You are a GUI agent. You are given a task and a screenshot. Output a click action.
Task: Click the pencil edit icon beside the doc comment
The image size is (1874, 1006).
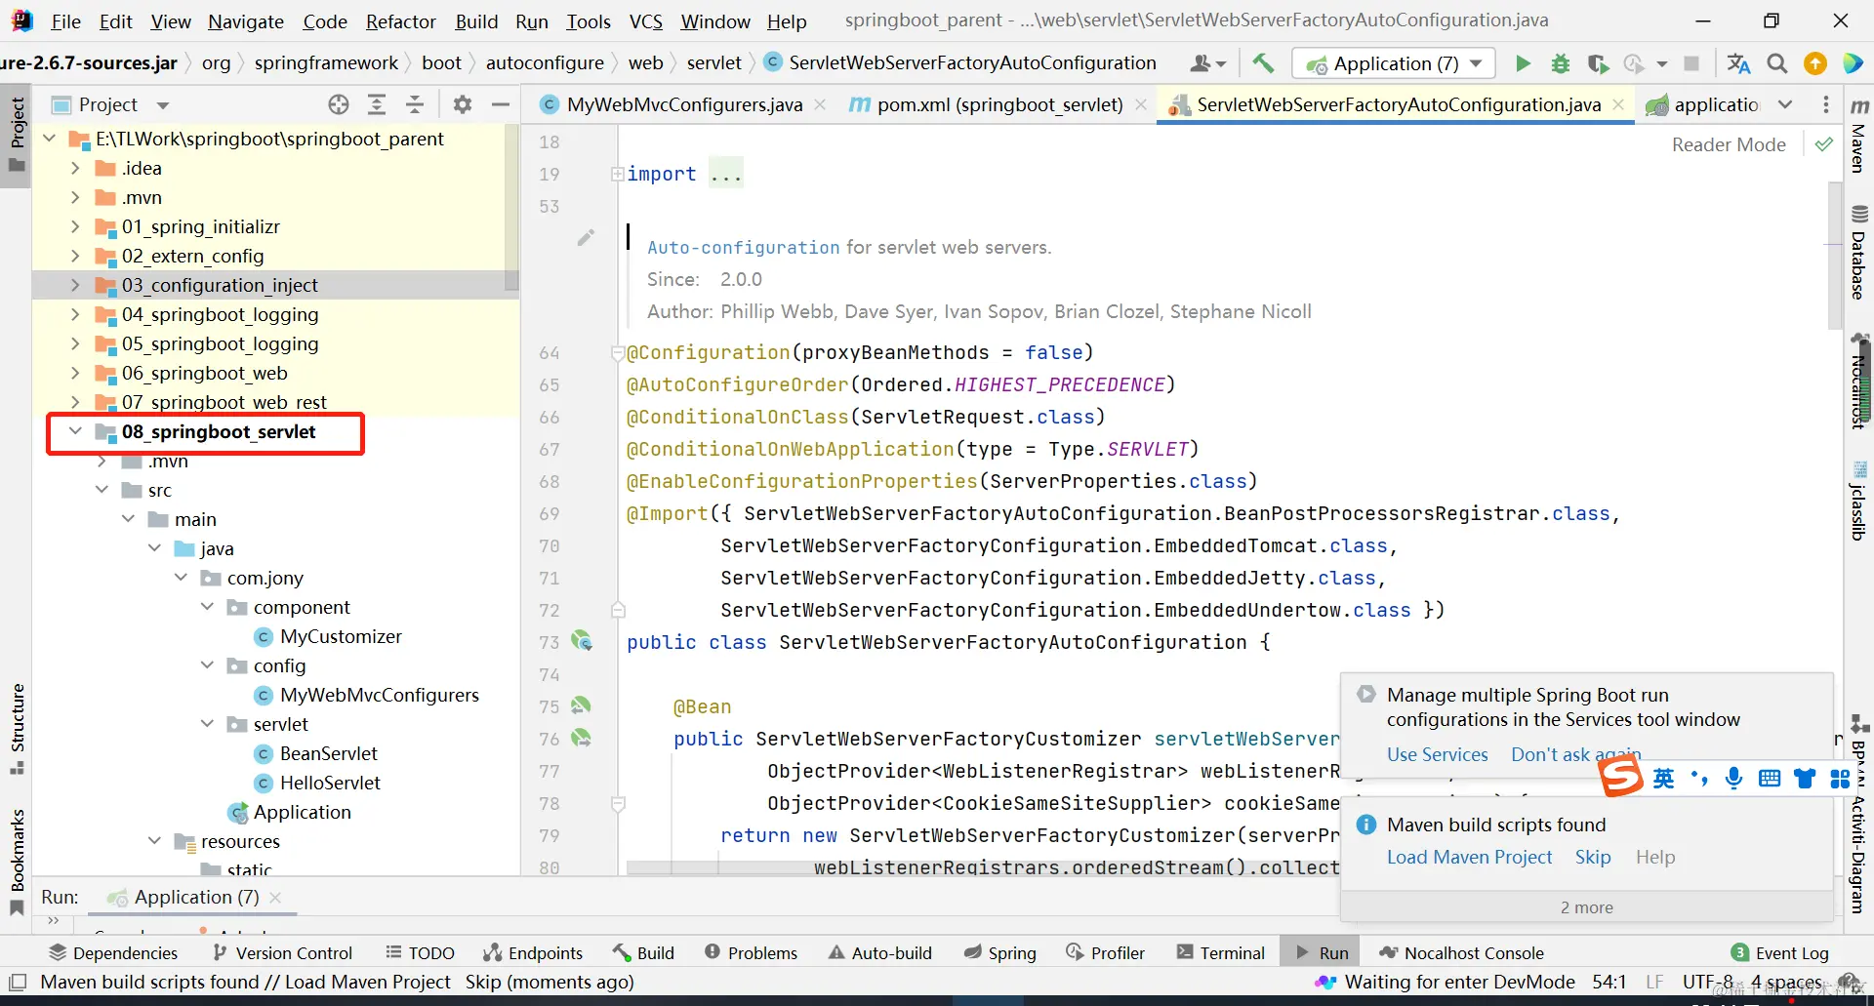(x=586, y=237)
